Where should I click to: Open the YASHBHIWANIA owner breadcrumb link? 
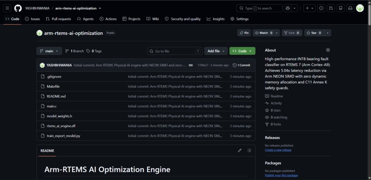coord(37,8)
